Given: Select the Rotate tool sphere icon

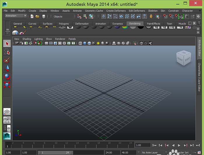Looking at the screenshot, I should pyautogui.click(x=7, y=76).
